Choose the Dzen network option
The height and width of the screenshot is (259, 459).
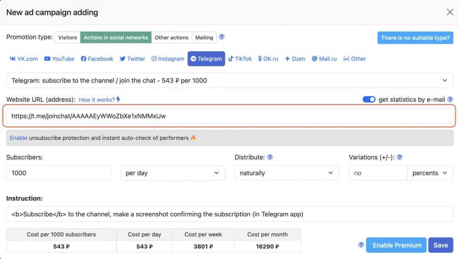tap(295, 59)
